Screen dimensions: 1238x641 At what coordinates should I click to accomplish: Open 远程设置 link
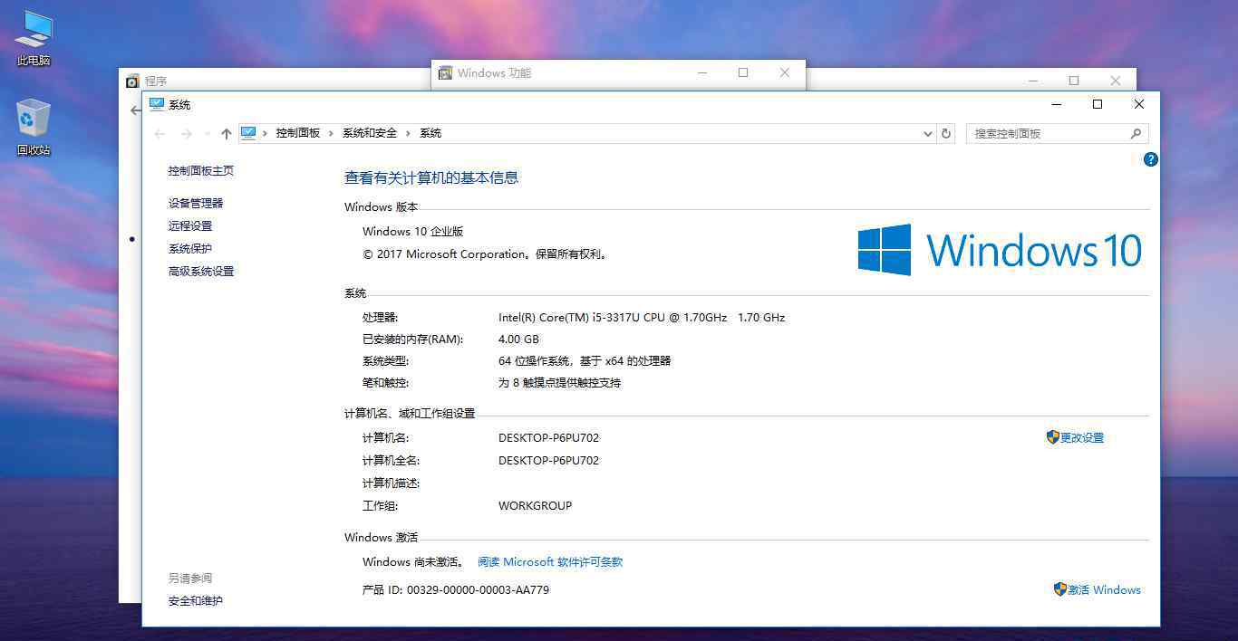pyautogui.click(x=190, y=225)
